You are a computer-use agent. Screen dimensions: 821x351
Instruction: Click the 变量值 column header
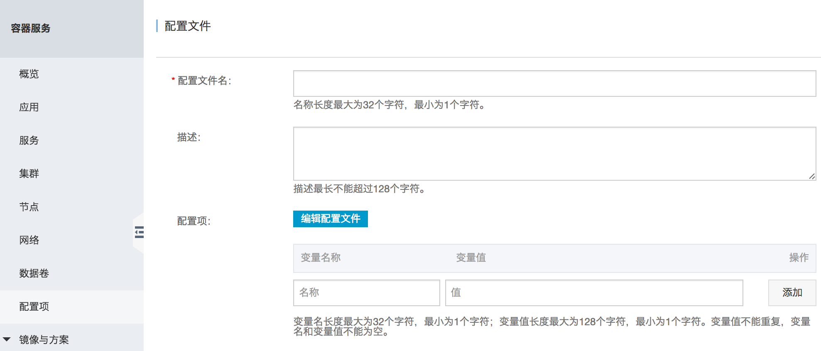coord(471,258)
